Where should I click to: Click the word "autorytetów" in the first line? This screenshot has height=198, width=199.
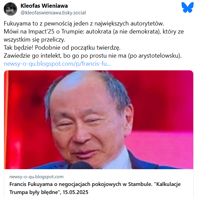tap(147, 23)
